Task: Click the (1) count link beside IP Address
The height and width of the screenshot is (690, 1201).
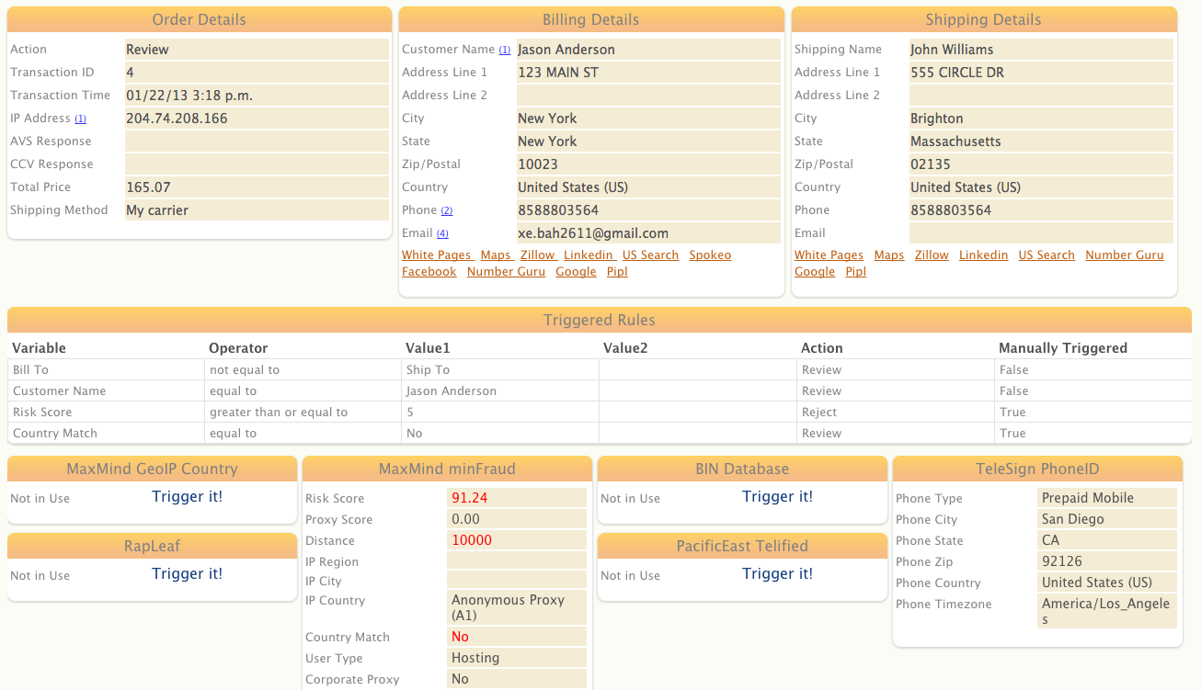Action: coord(81,119)
